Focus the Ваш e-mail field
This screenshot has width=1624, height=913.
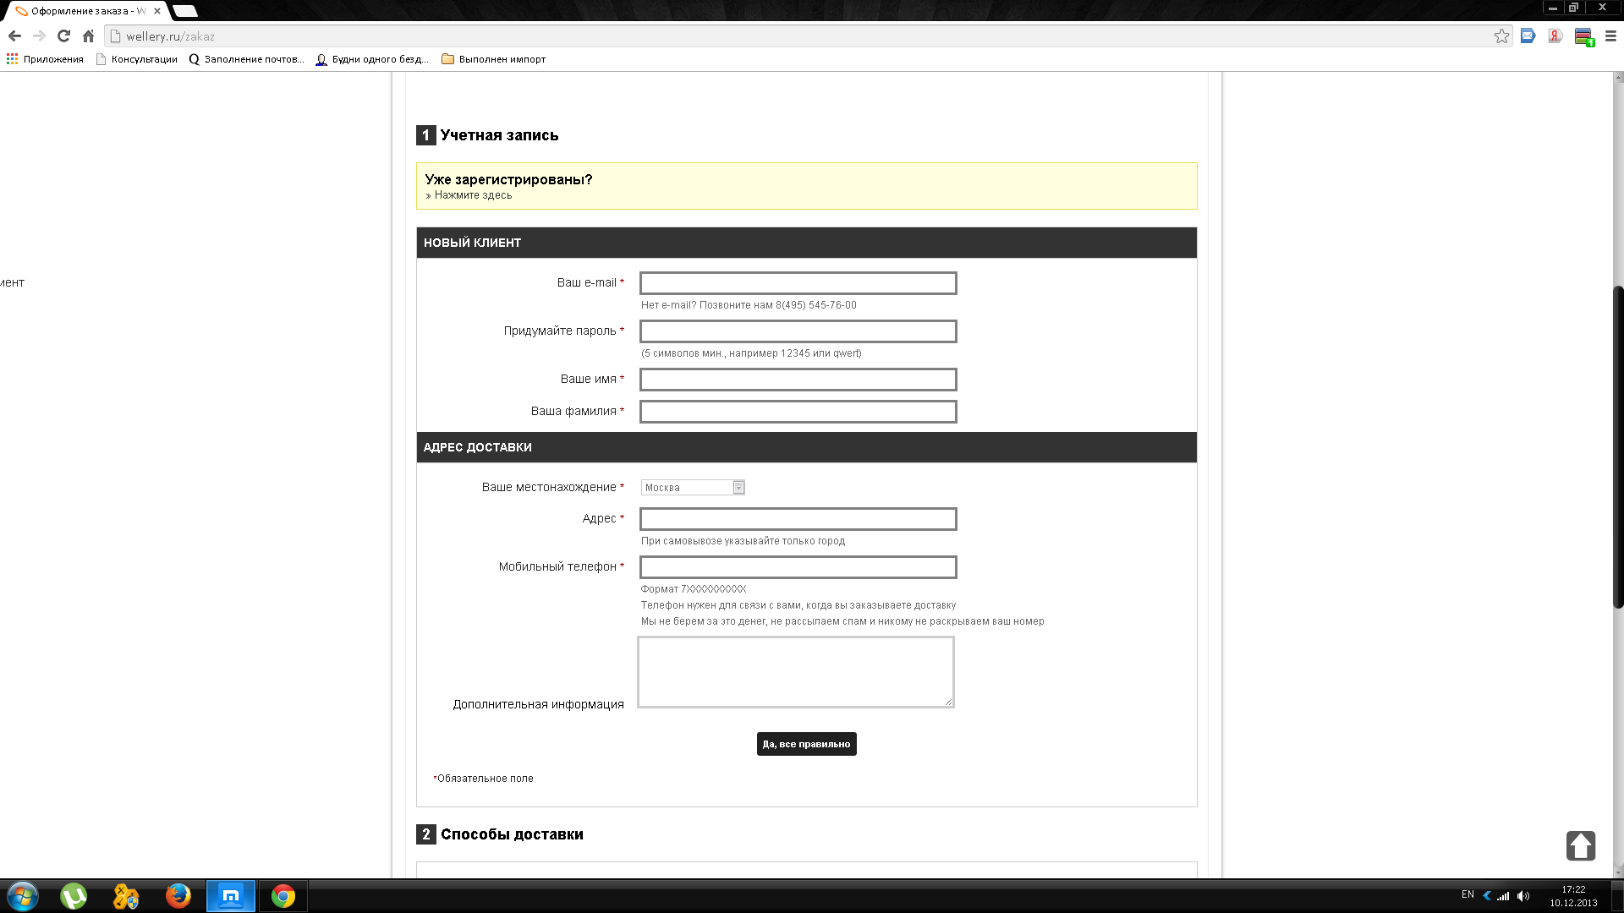click(798, 283)
